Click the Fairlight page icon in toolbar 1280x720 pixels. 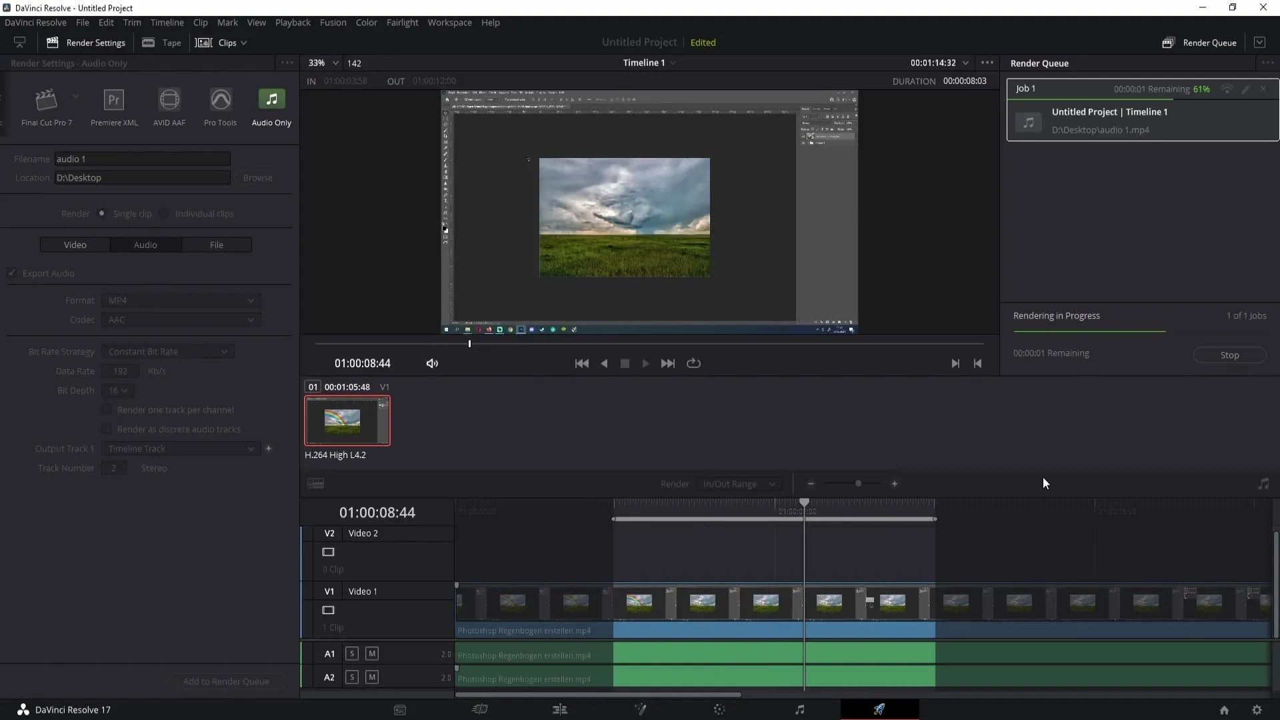click(798, 709)
